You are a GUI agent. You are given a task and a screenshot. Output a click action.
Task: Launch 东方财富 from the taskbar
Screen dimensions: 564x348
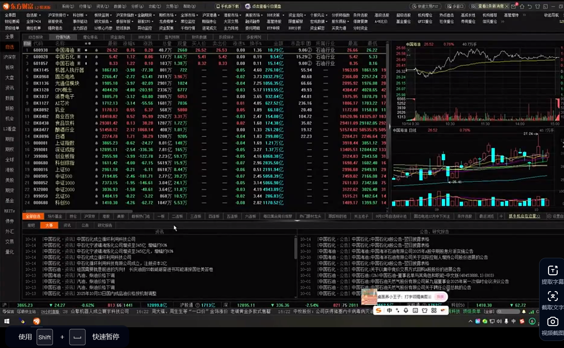36,321
